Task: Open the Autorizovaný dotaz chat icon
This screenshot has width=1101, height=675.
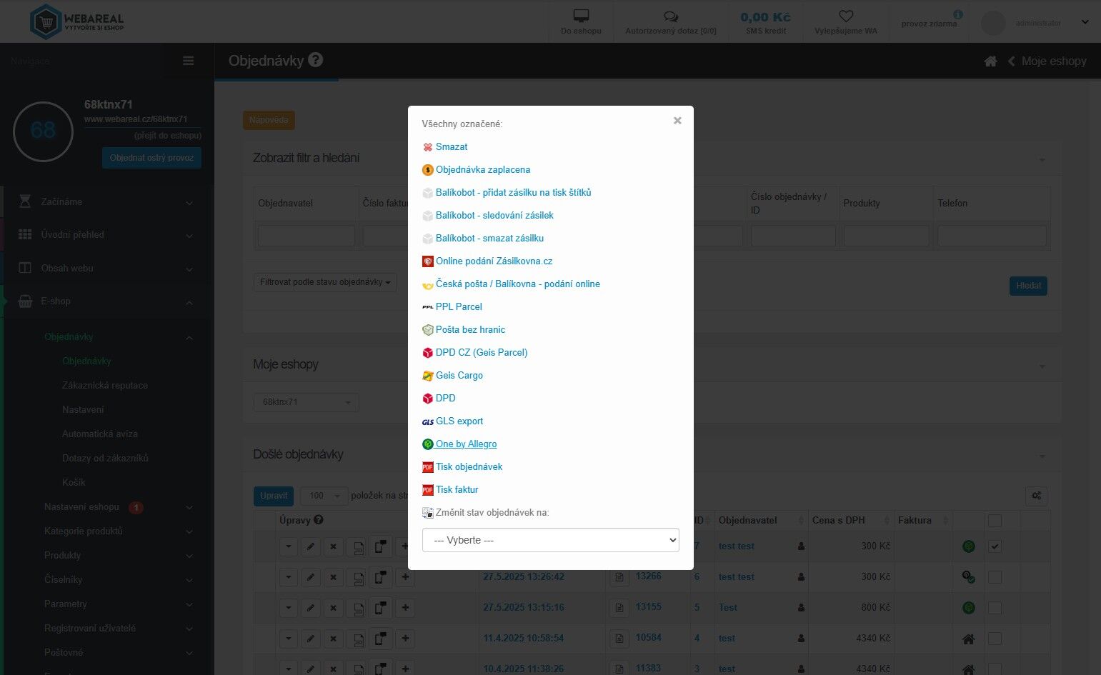Action: [671, 16]
